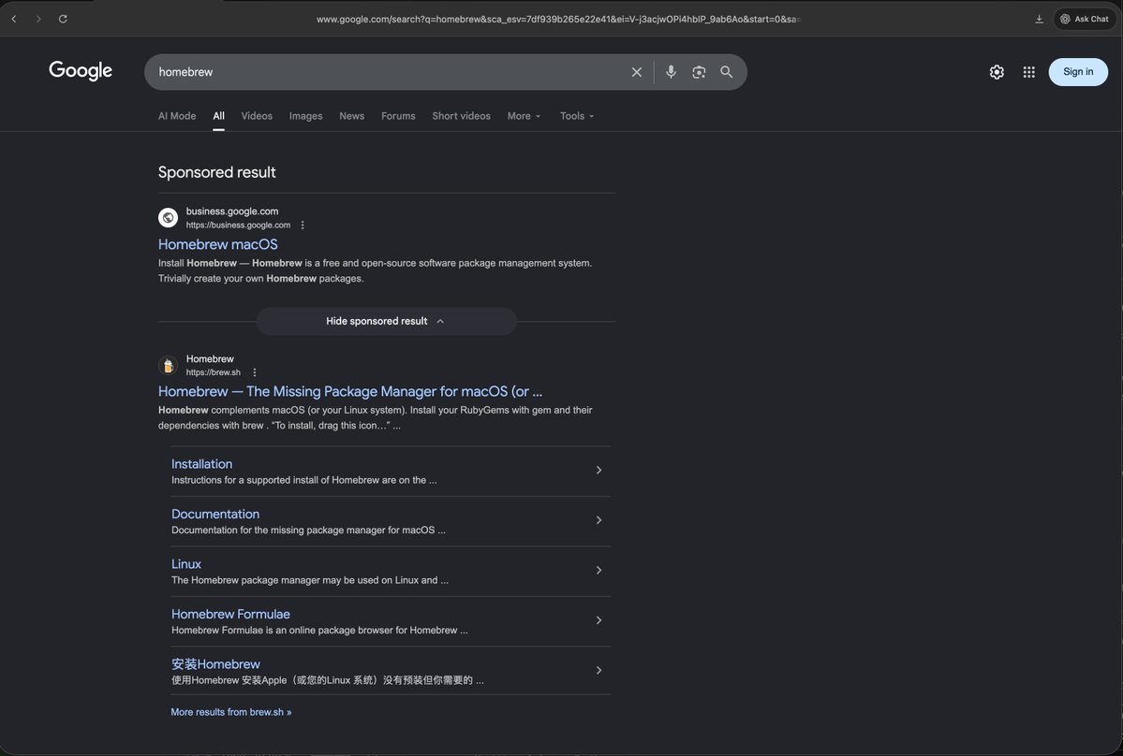
Task: Switch to the Images tab
Action: [306, 116]
